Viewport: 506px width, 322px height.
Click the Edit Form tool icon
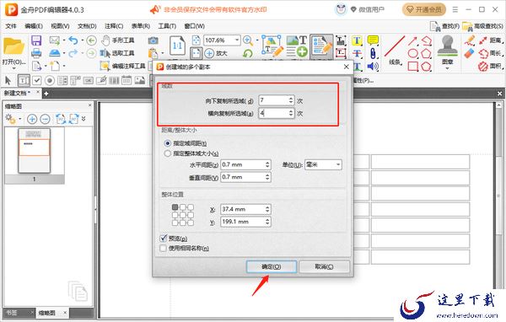[x=321, y=46]
